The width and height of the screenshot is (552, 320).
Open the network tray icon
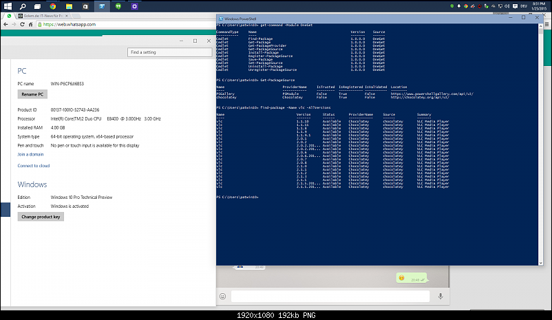(500, 6)
